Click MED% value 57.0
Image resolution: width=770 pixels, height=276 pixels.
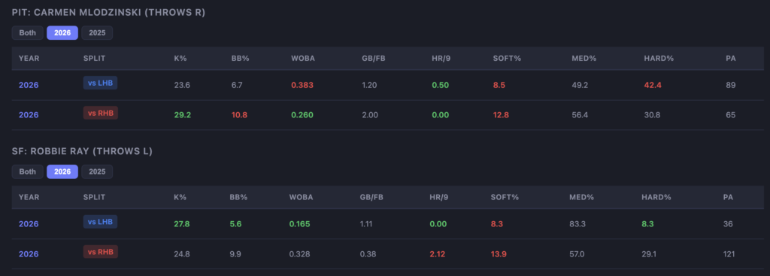[577, 254]
